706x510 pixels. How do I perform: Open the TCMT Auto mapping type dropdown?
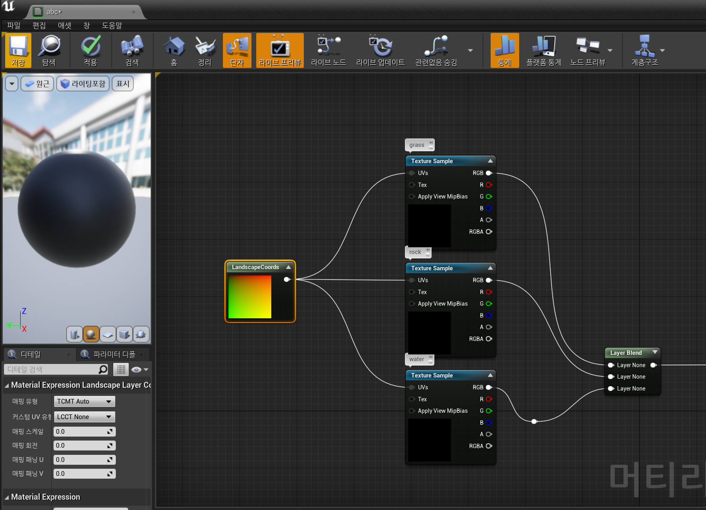point(84,401)
